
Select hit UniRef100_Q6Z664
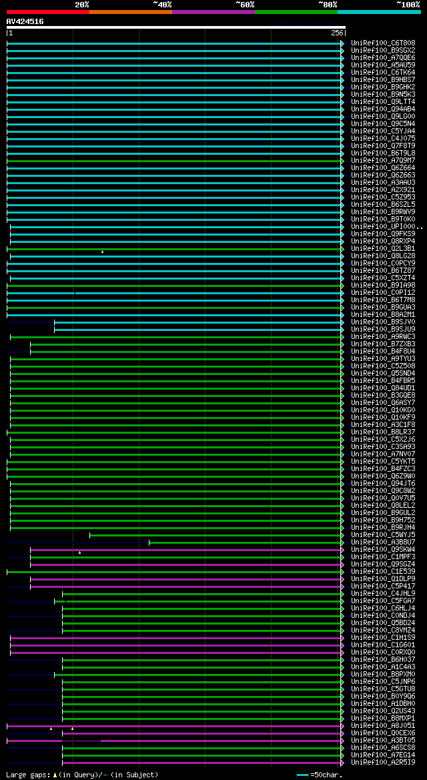[383, 167]
